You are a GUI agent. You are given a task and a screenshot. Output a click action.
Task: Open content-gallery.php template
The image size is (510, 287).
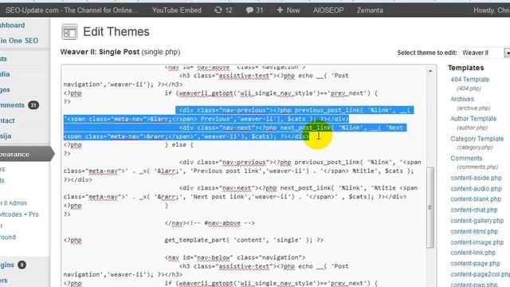[x=477, y=221]
